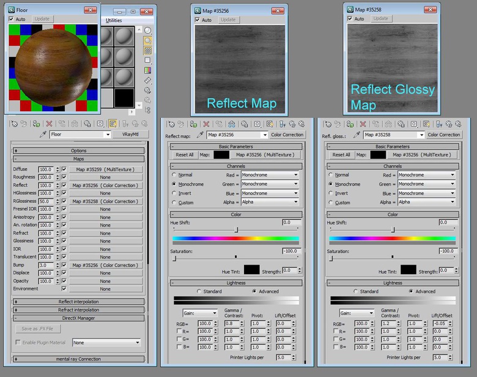Screen dimensions: 477x377
Task: Collapse Basic Parameters rollout in Reflect map panel
Action: pyautogui.click(x=236, y=147)
